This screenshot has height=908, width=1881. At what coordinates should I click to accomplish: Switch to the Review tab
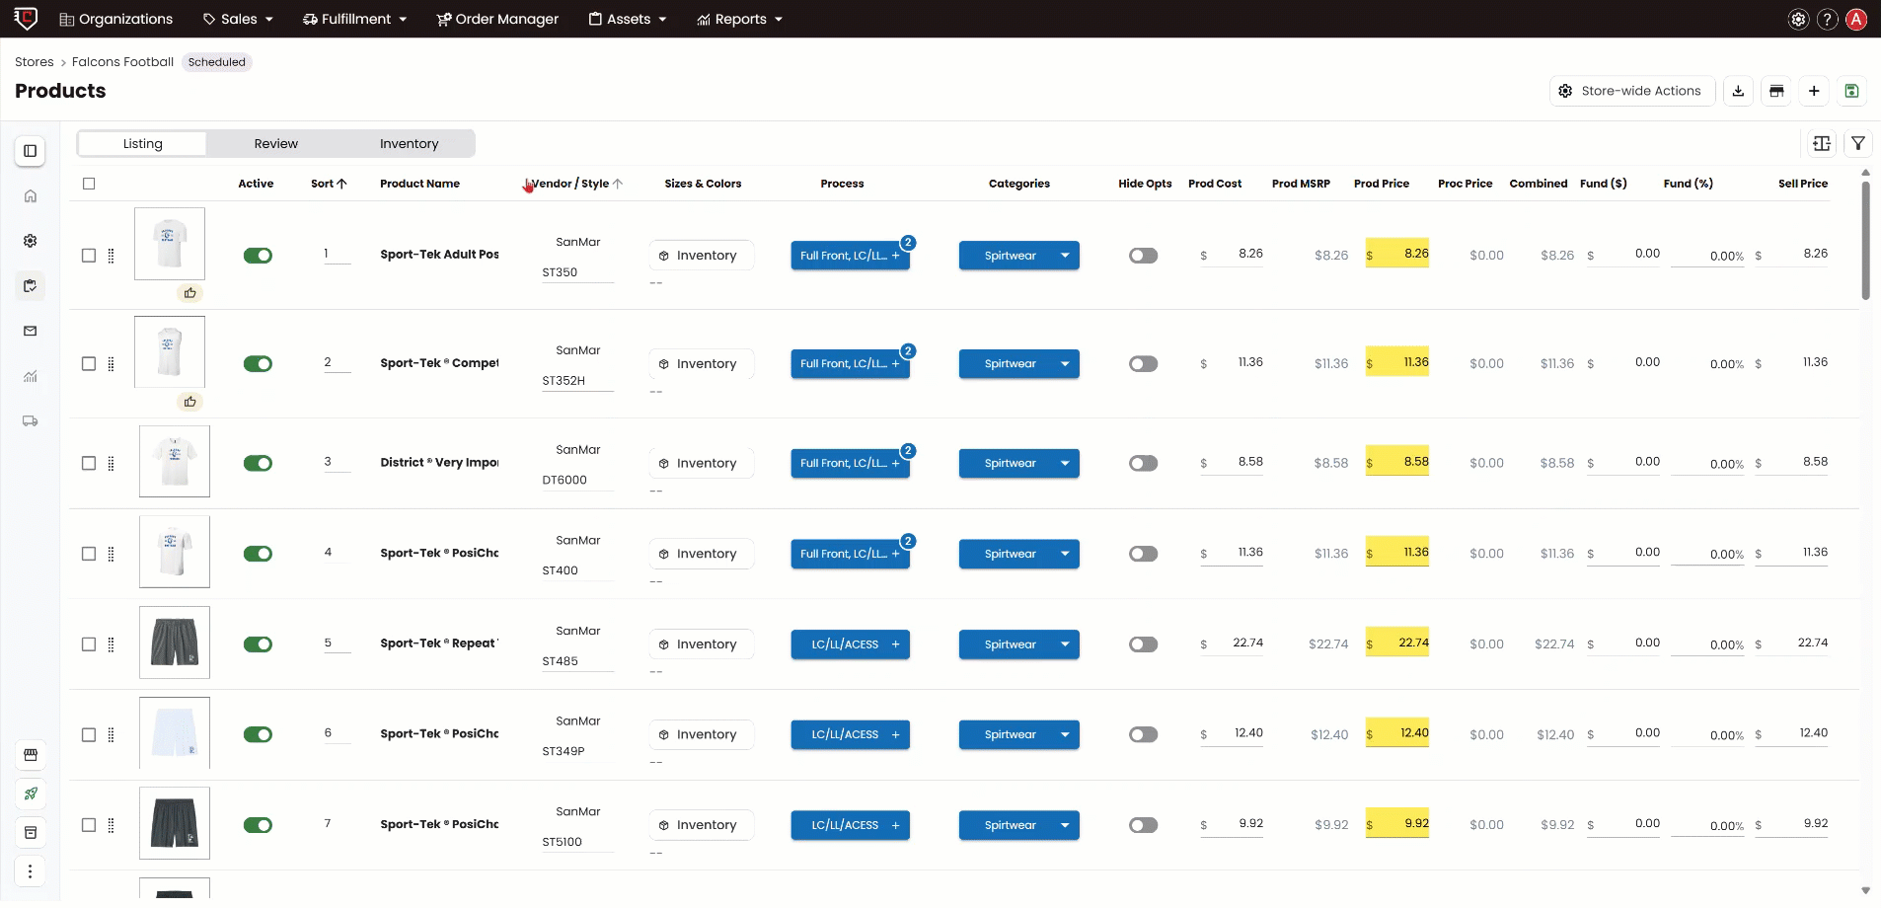coord(276,144)
